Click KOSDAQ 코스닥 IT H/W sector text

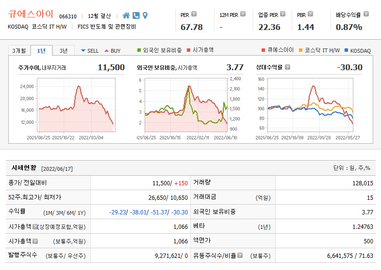[37, 27]
